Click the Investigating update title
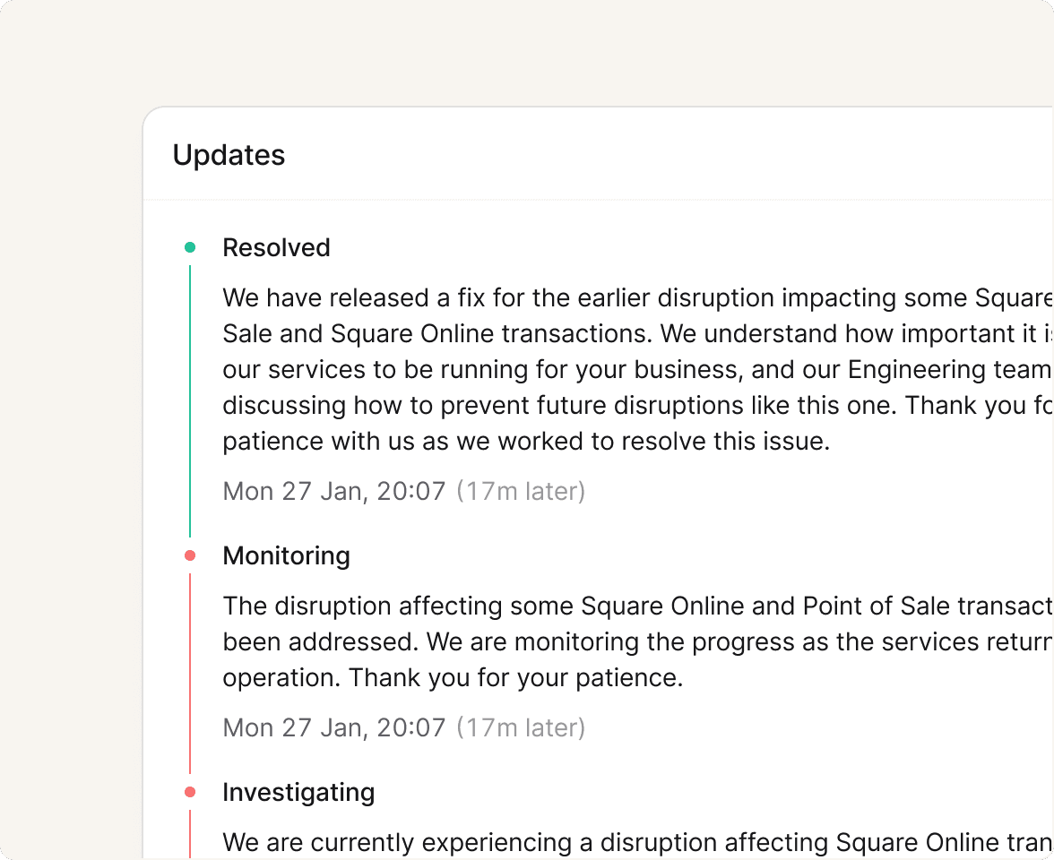This screenshot has height=860, width=1054. pos(298,792)
